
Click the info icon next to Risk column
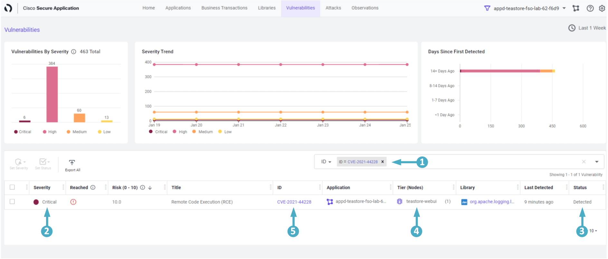pyautogui.click(x=142, y=188)
